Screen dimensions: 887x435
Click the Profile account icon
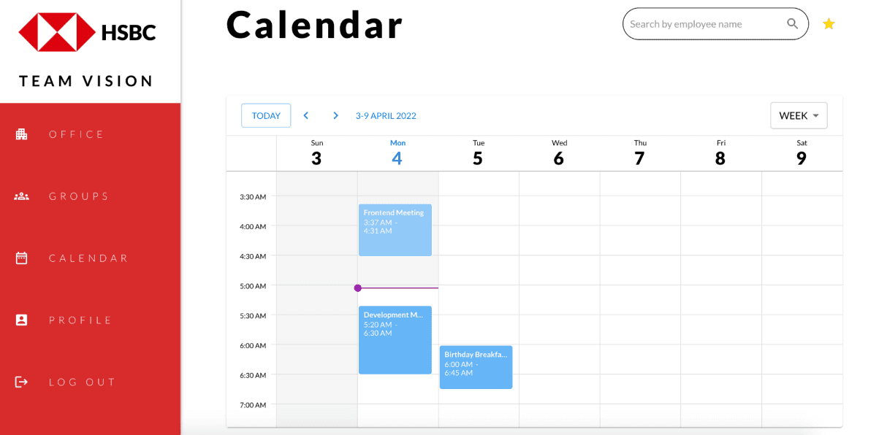(x=21, y=320)
